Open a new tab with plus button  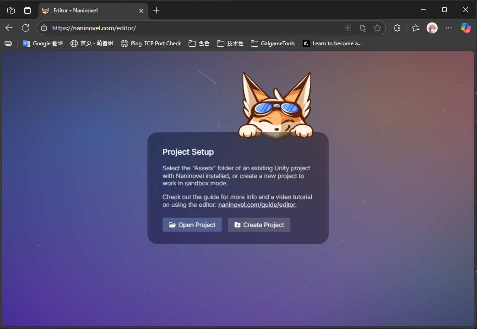pos(157,10)
